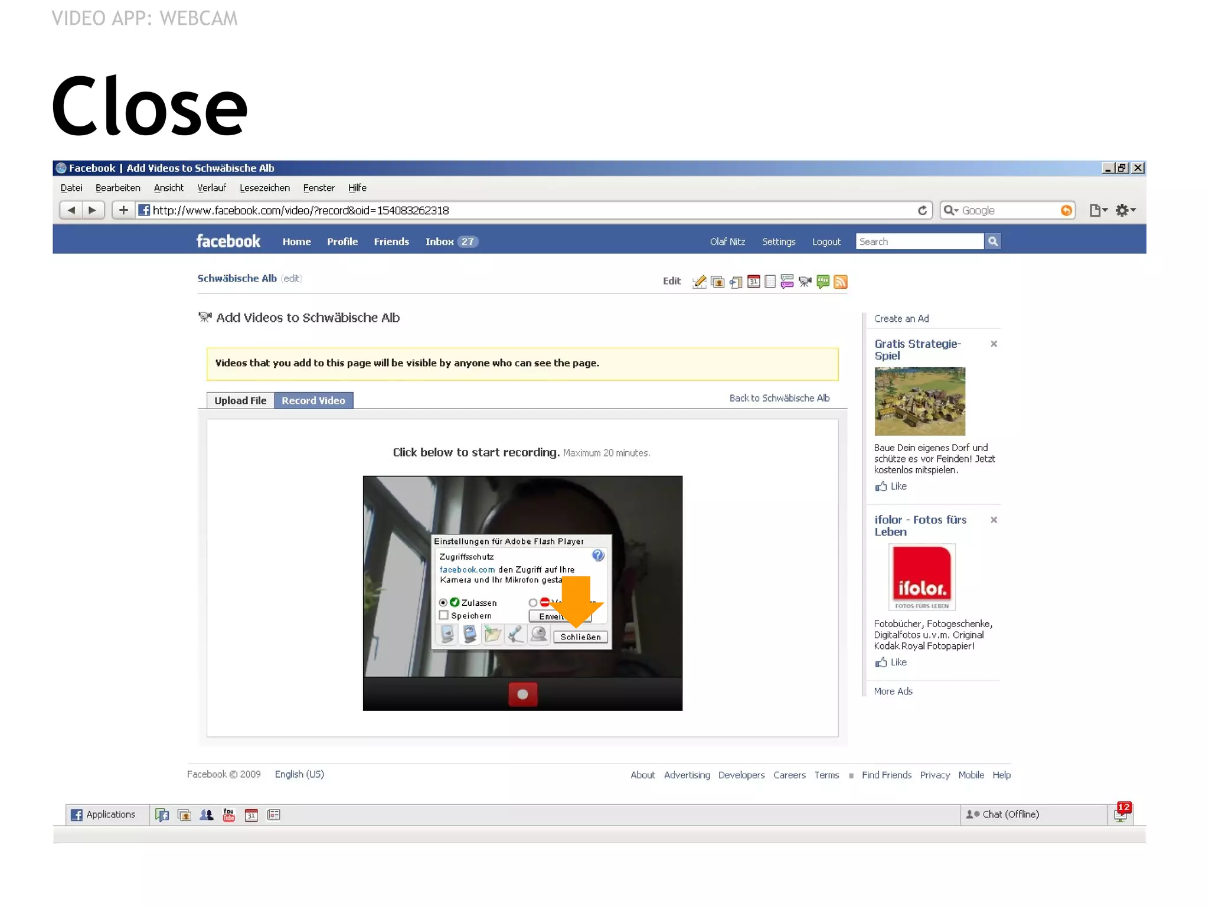Viewport: 1209px width, 907px height.
Task: Open Inbox with 27 messages
Action: click(x=451, y=242)
